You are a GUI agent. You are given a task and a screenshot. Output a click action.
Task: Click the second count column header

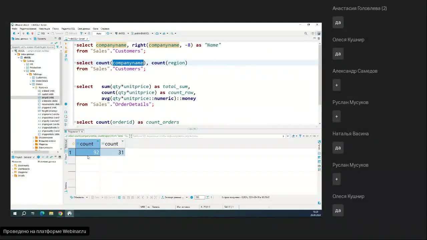112,144
